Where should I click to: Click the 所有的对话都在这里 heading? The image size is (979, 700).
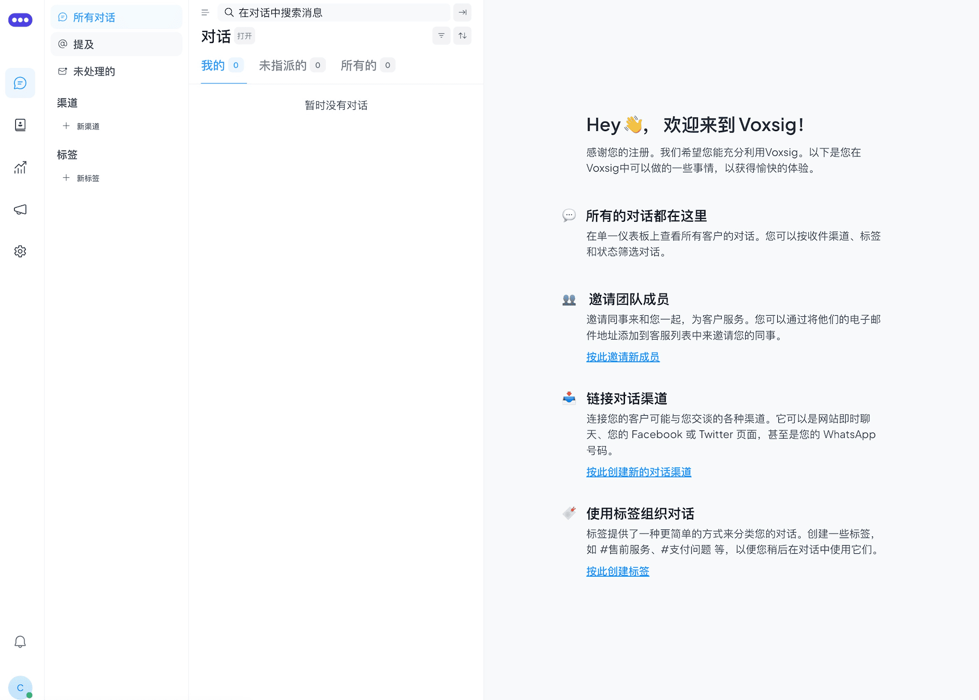coord(647,216)
